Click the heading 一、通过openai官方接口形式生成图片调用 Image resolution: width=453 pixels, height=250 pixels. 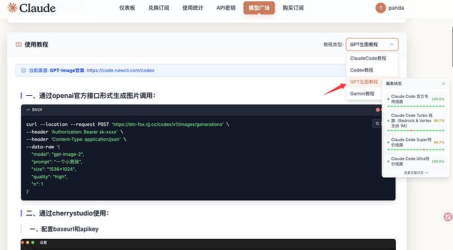[x=91, y=96]
